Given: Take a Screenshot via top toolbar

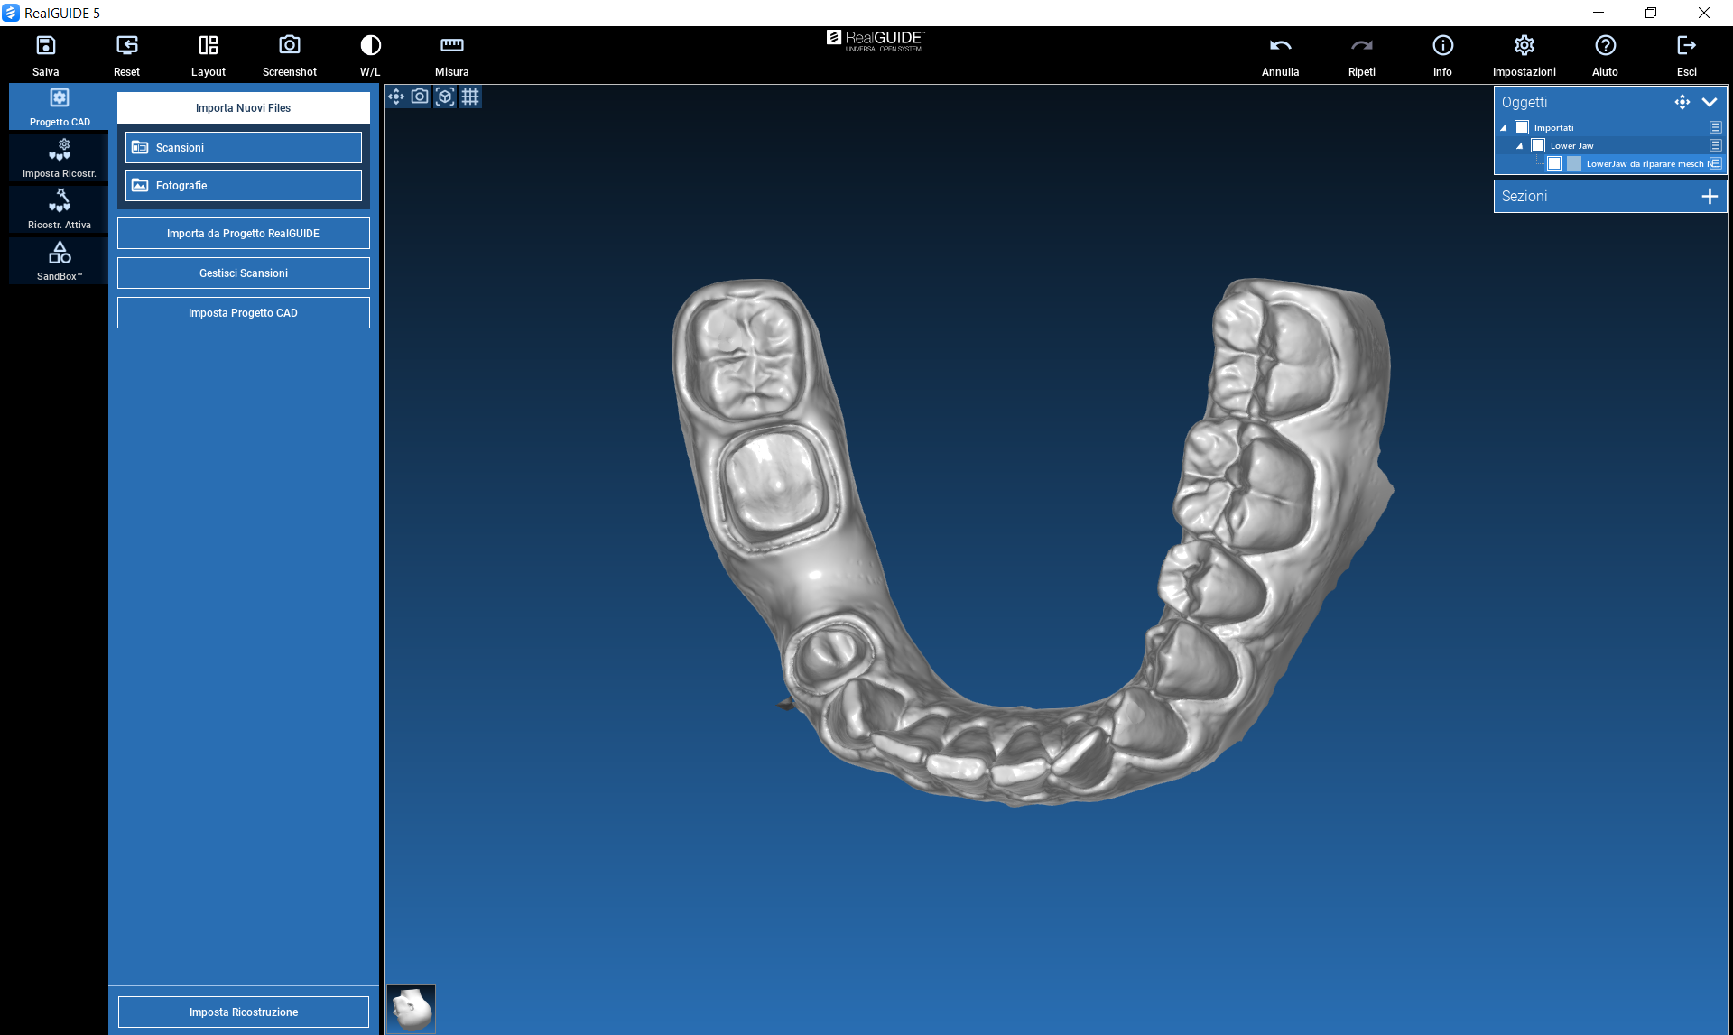Looking at the screenshot, I should point(289,46).
